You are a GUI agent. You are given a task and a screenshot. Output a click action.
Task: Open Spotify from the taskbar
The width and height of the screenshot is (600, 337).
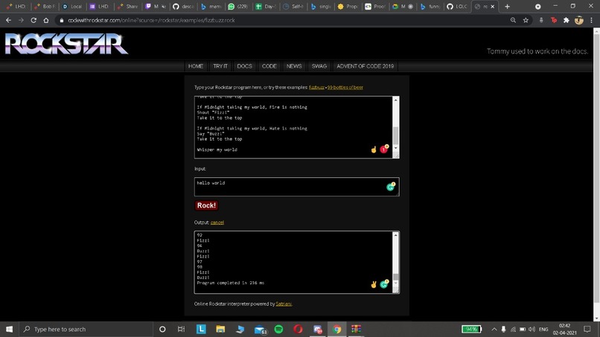coord(278,329)
